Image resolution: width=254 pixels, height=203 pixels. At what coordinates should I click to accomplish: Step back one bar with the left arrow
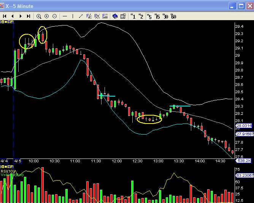[x=13, y=16]
